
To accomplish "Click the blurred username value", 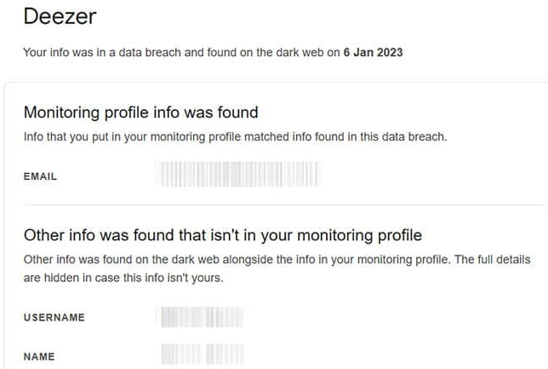I will click(x=201, y=317).
